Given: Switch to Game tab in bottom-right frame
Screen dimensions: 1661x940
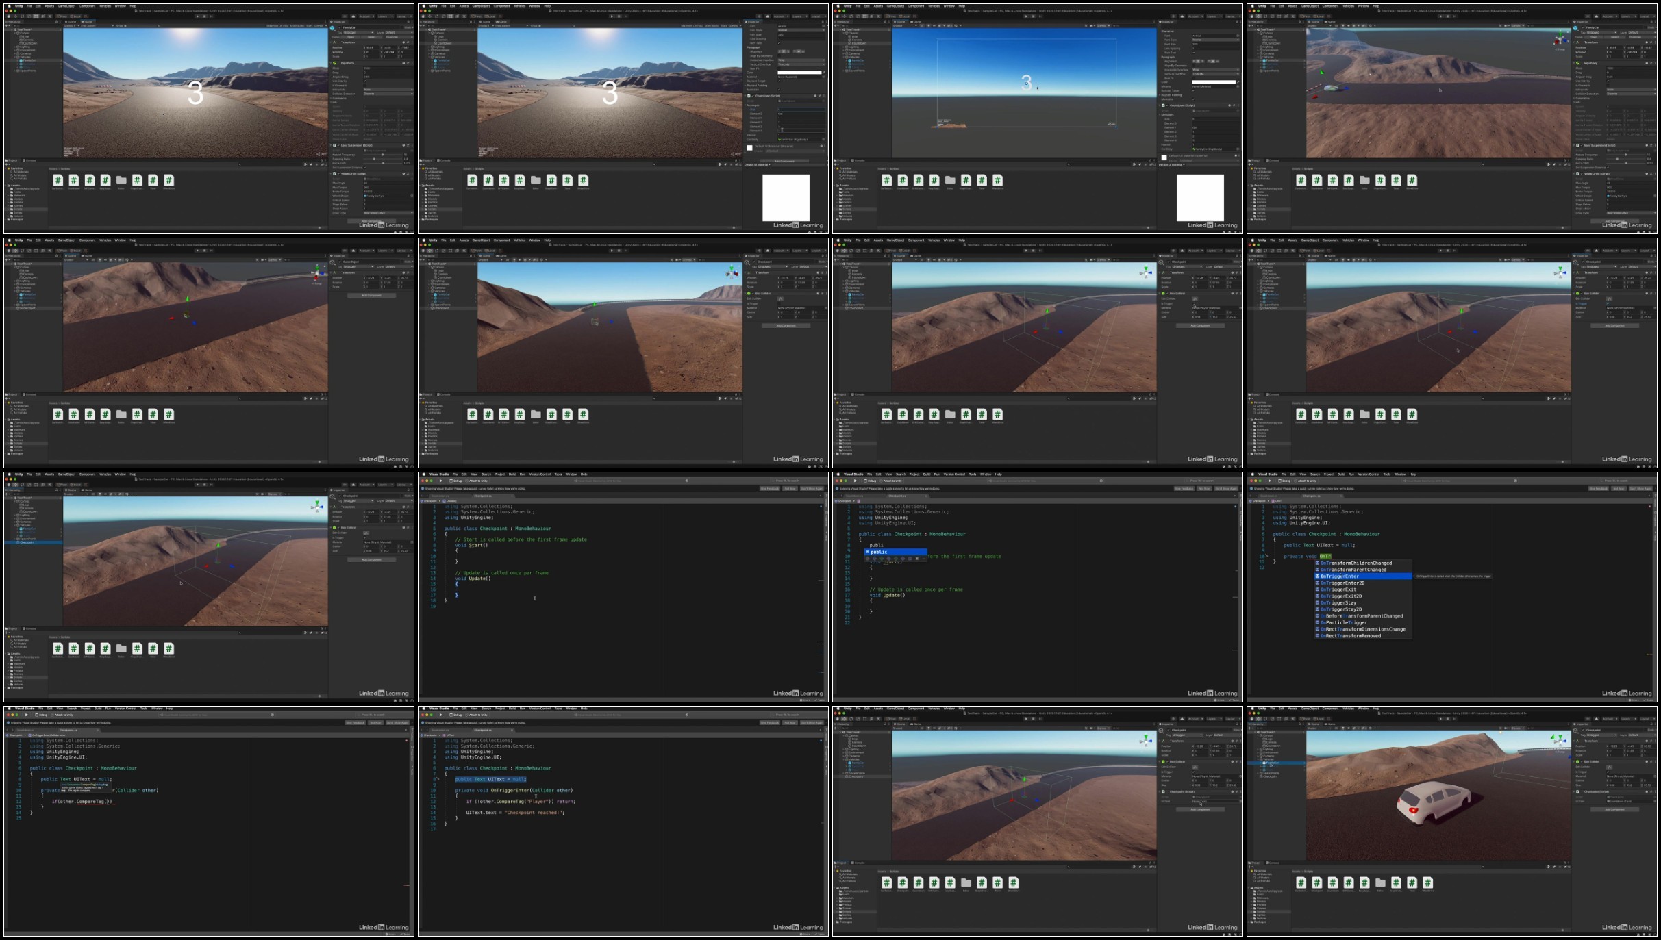Looking at the screenshot, I should coord(1331,724).
